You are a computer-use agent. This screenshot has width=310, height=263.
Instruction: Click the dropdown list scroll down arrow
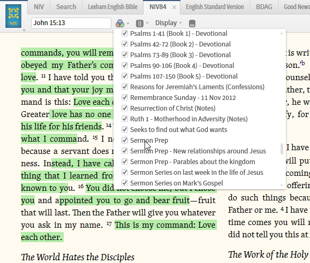tap(282, 185)
